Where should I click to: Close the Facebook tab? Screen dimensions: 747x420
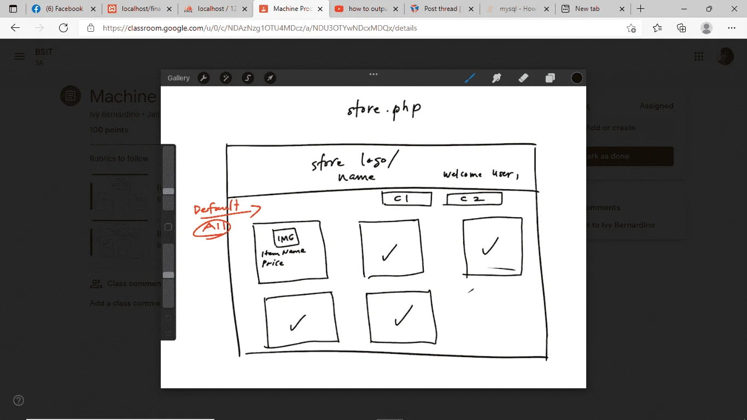tap(93, 9)
